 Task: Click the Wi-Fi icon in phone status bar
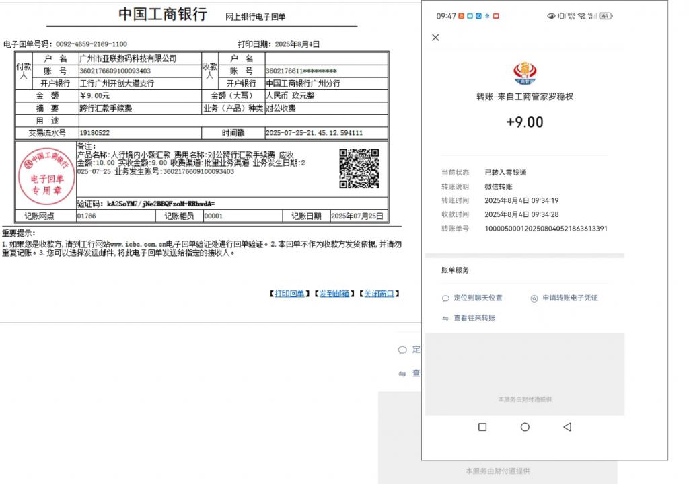point(581,16)
